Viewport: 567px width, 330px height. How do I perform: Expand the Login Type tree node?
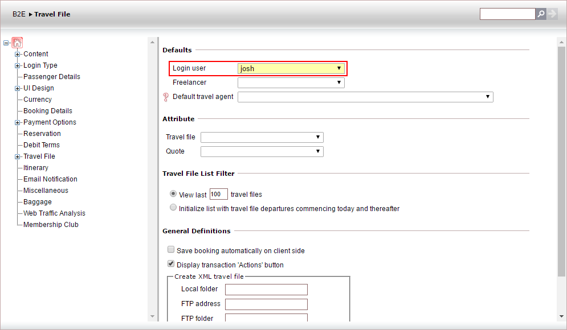[18, 65]
